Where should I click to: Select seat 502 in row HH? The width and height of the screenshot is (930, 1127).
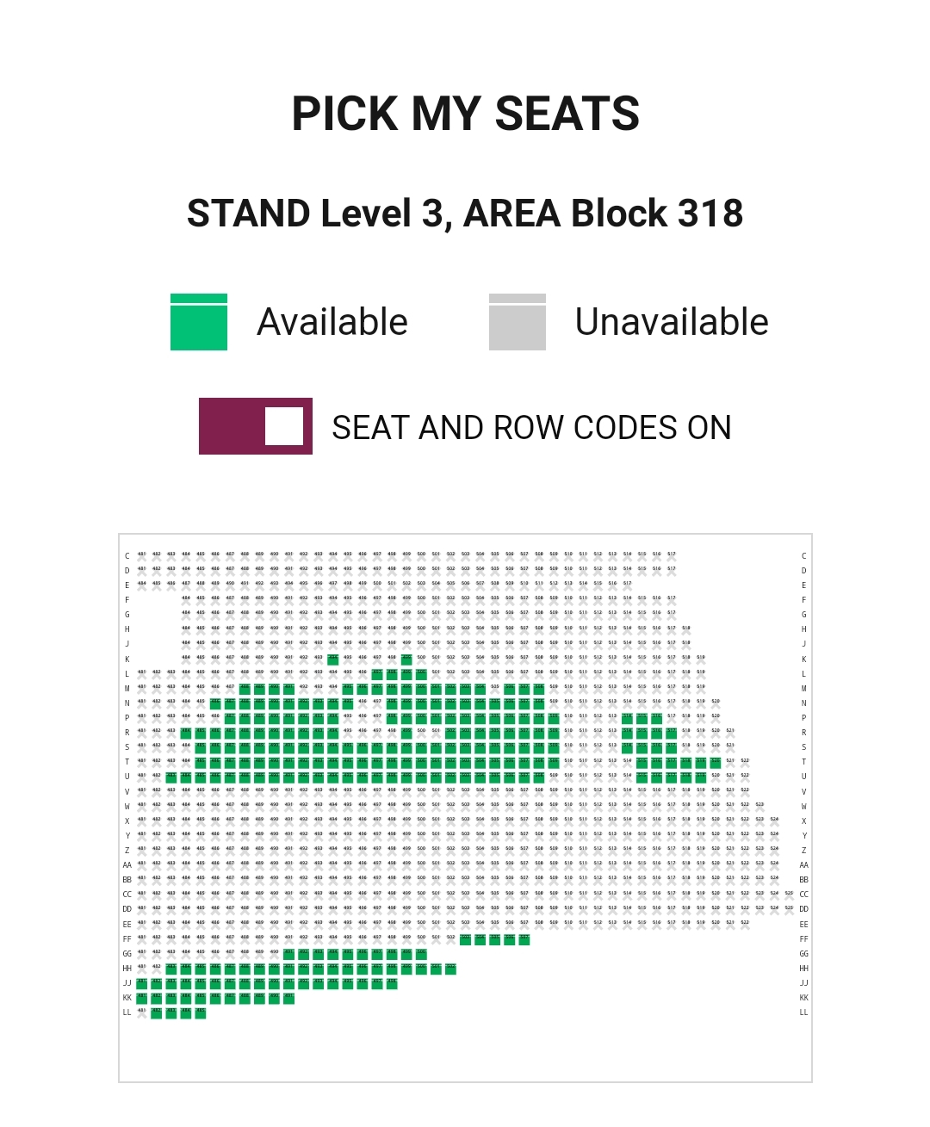click(450, 969)
